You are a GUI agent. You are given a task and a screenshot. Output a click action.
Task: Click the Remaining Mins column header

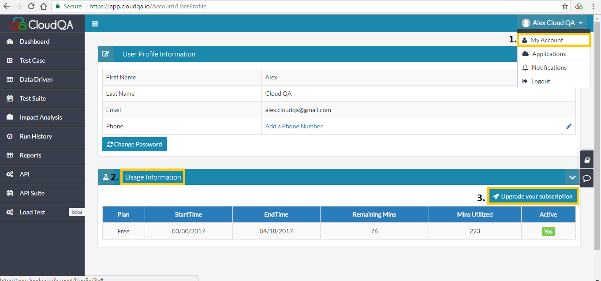(374, 214)
